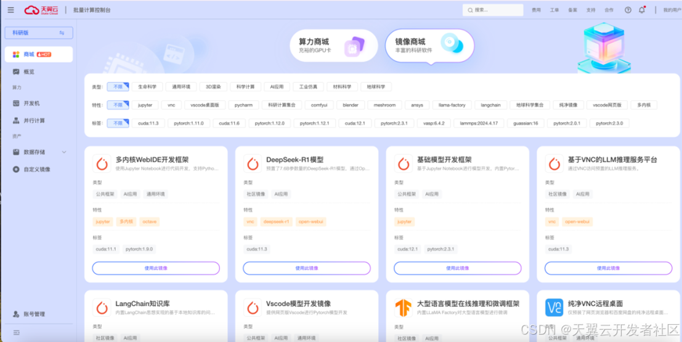Filter tag by vasp:6.4.2
Viewport: 682px width, 342px height.
[434, 123]
